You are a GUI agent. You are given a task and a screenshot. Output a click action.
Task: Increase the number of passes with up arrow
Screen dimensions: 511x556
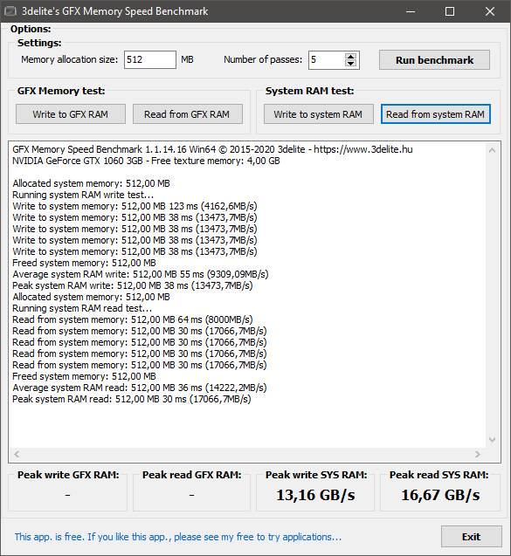[350, 57]
